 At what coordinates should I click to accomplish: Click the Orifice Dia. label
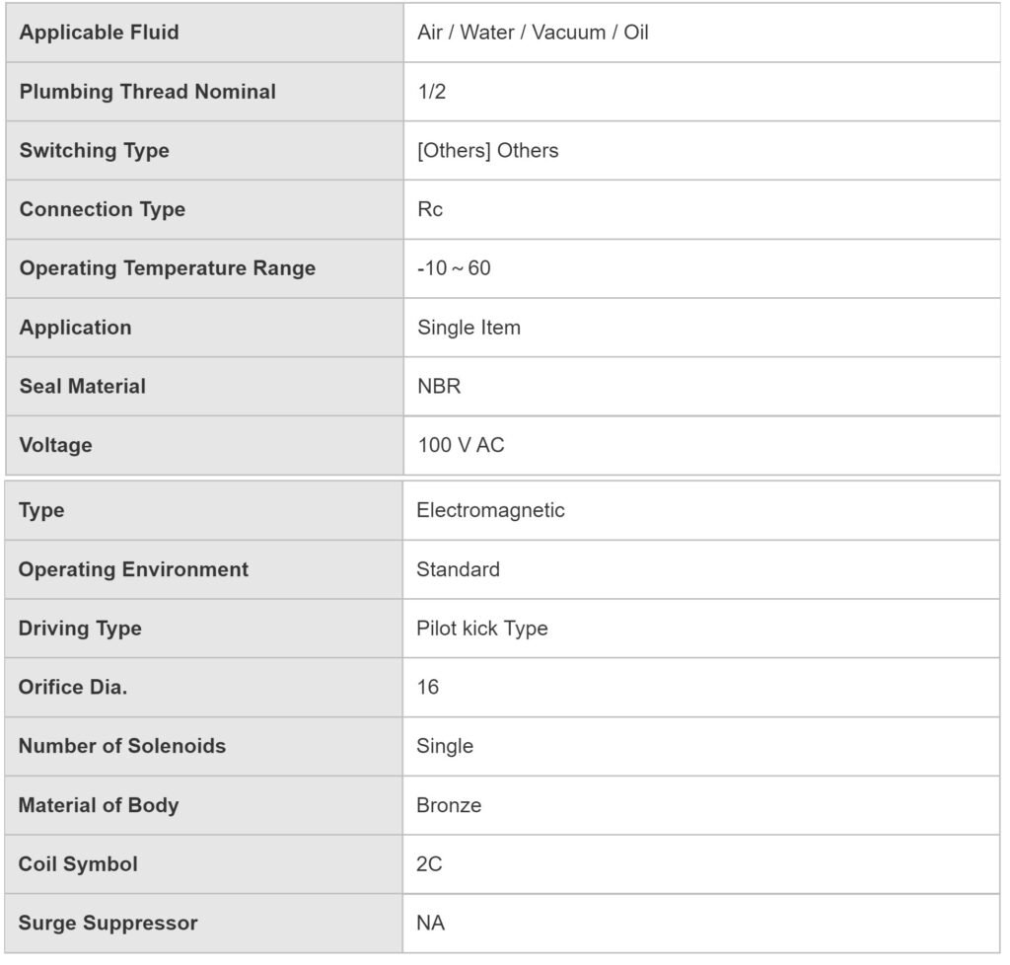(73, 688)
